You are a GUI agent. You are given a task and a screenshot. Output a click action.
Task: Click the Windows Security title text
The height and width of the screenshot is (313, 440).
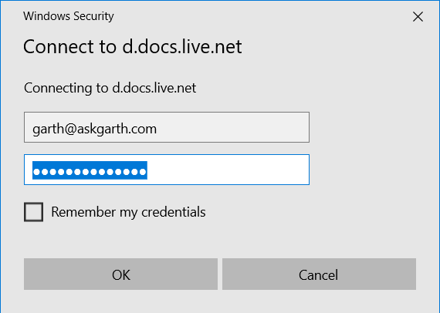pos(69,16)
